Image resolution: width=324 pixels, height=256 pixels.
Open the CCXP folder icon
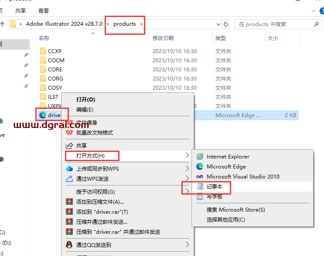pos(43,51)
